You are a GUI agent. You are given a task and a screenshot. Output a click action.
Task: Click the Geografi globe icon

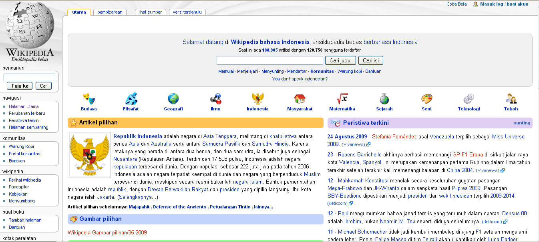coord(173,98)
